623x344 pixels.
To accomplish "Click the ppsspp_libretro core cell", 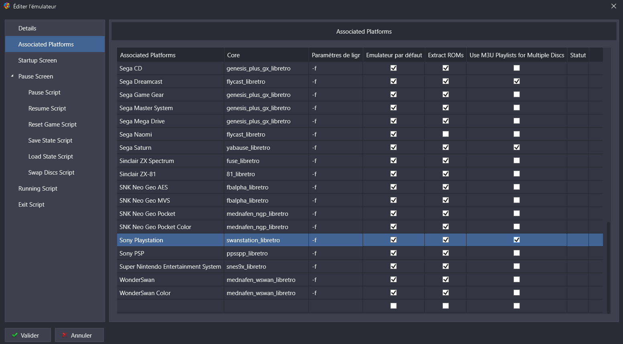I will tap(266, 253).
